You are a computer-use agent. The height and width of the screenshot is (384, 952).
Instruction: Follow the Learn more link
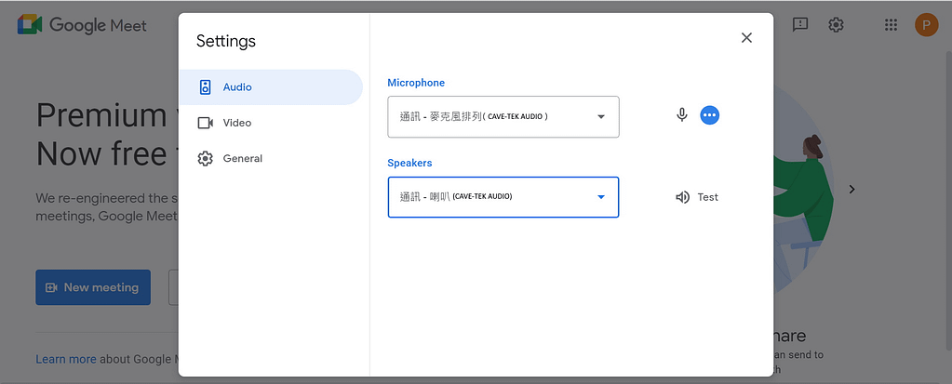tap(65, 359)
